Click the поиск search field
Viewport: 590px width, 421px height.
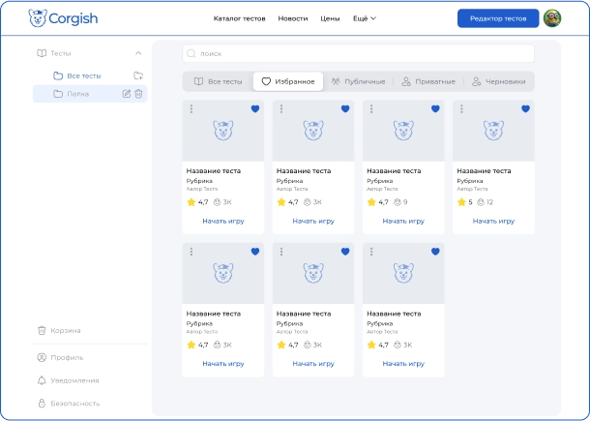click(358, 53)
